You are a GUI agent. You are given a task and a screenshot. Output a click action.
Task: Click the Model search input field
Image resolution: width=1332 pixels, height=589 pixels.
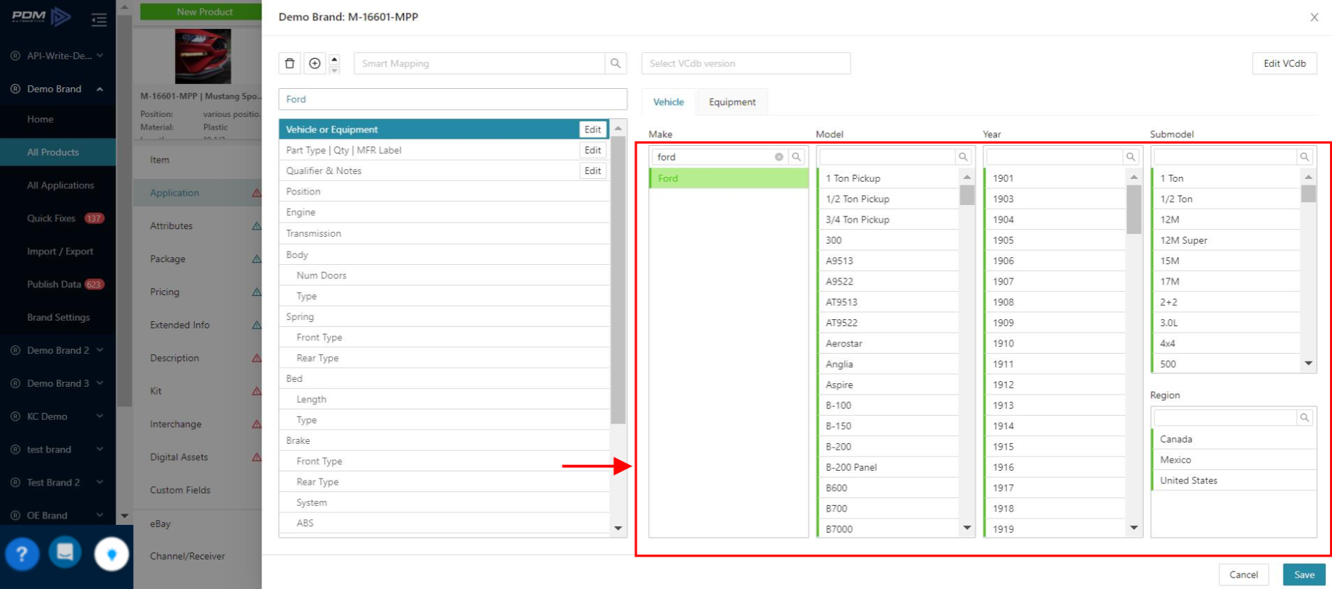tap(886, 157)
